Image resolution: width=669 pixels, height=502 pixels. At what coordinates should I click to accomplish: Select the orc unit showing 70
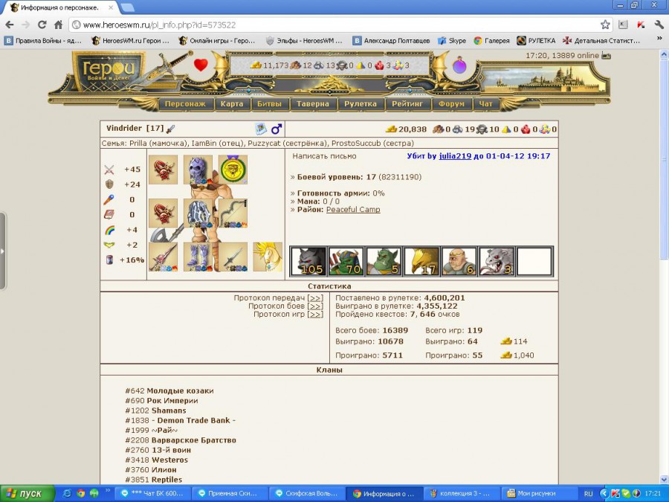346,261
